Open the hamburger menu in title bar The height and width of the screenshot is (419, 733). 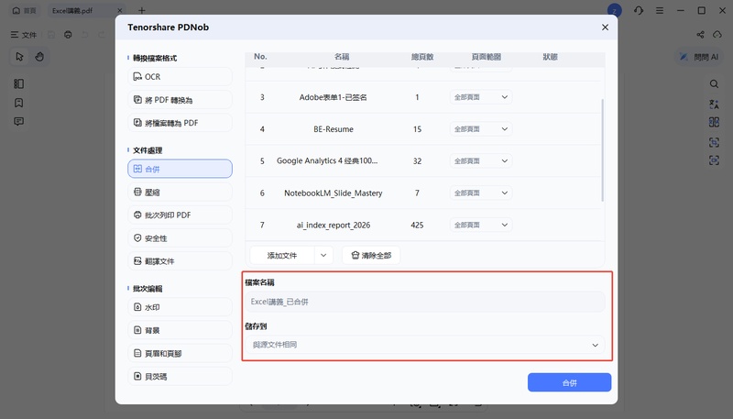pos(660,10)
